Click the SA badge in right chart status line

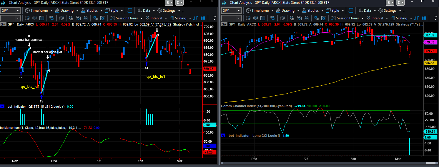pos(224,24)
